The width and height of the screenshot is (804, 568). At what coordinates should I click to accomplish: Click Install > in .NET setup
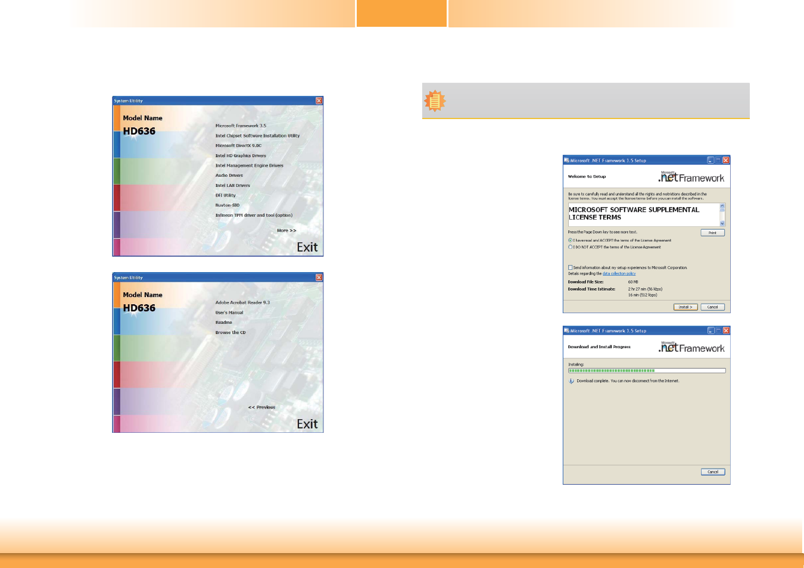[685, 307]
